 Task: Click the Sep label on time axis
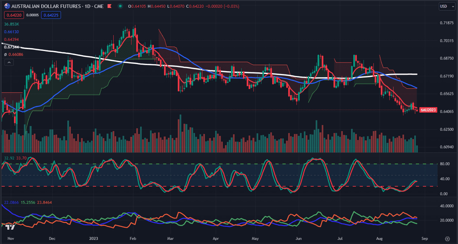point(425,238)
